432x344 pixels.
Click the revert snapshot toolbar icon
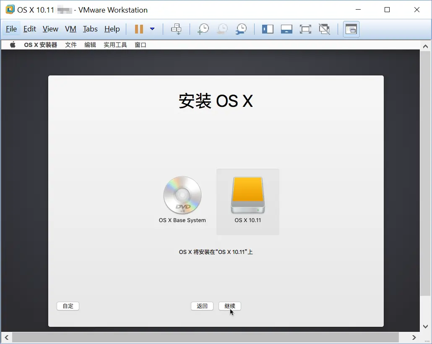222,29
